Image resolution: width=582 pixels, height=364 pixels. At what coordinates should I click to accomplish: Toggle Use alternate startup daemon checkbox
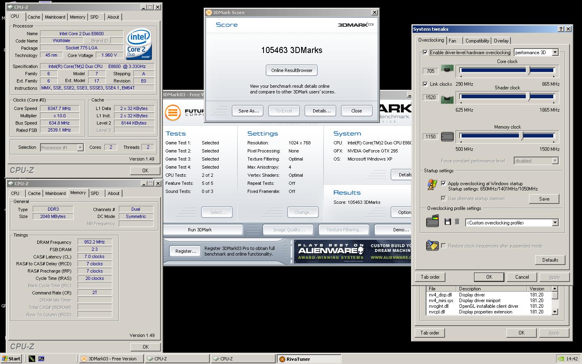(444, 199)
